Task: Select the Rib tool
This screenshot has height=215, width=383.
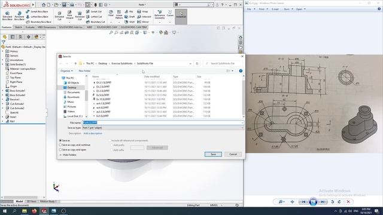Action: coord(129,11)
